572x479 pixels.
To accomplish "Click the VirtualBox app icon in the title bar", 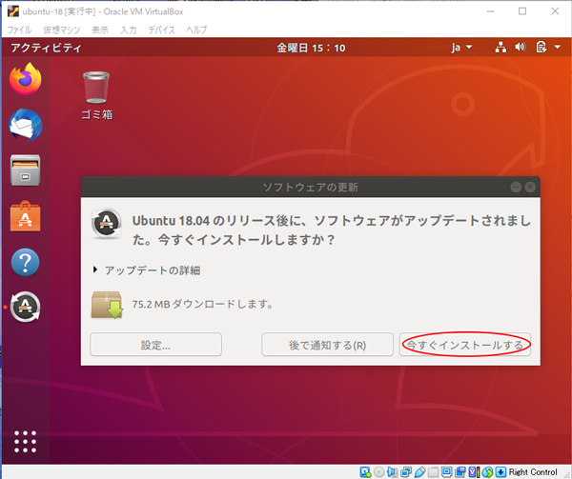I will click(13, 11).
